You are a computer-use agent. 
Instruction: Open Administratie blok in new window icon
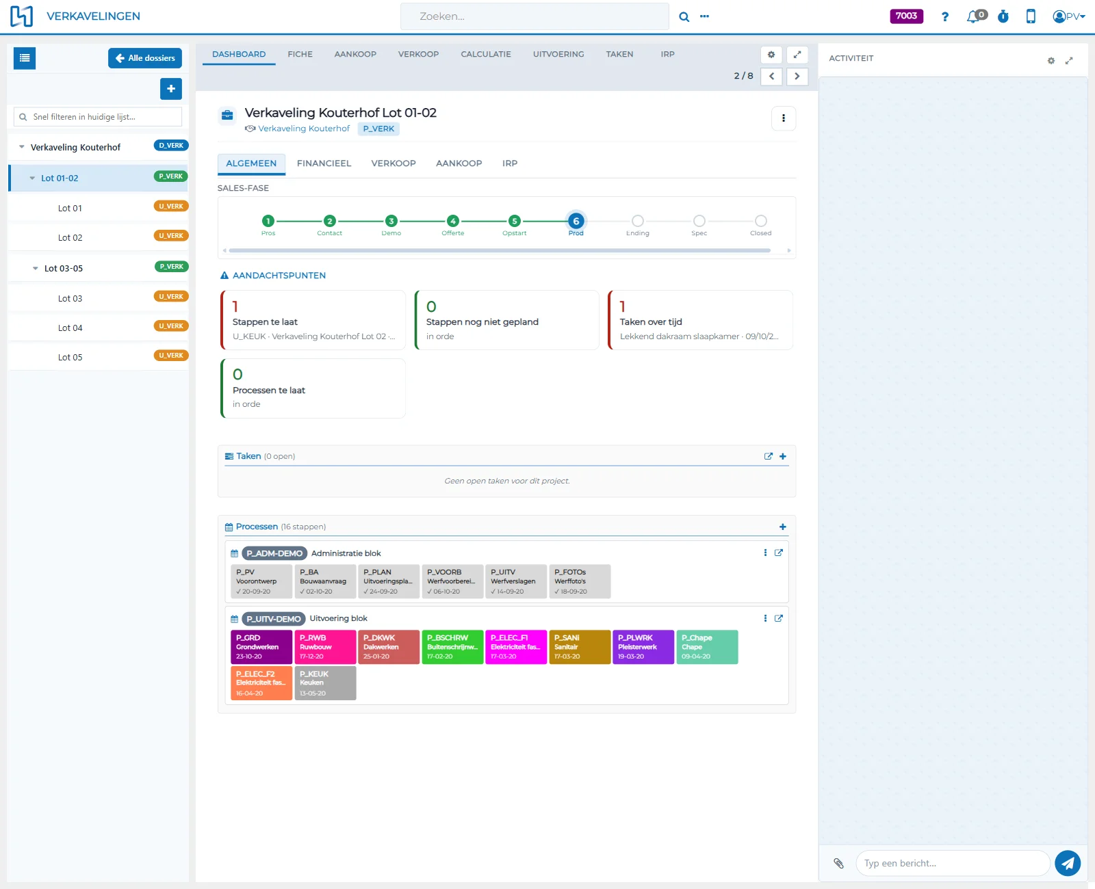pos(779,553)
